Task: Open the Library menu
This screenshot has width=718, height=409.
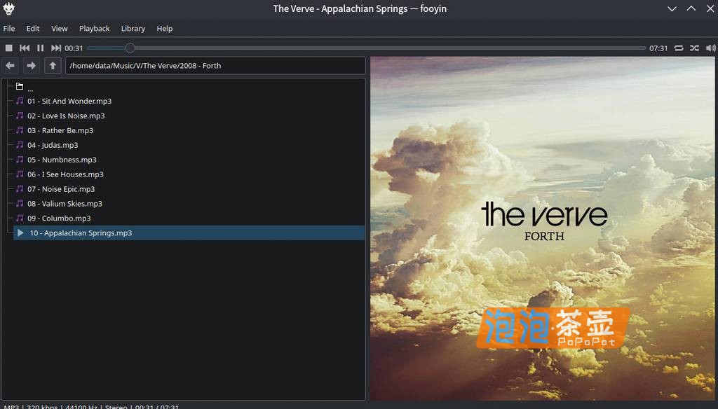Action: click(x=133, y=29)
